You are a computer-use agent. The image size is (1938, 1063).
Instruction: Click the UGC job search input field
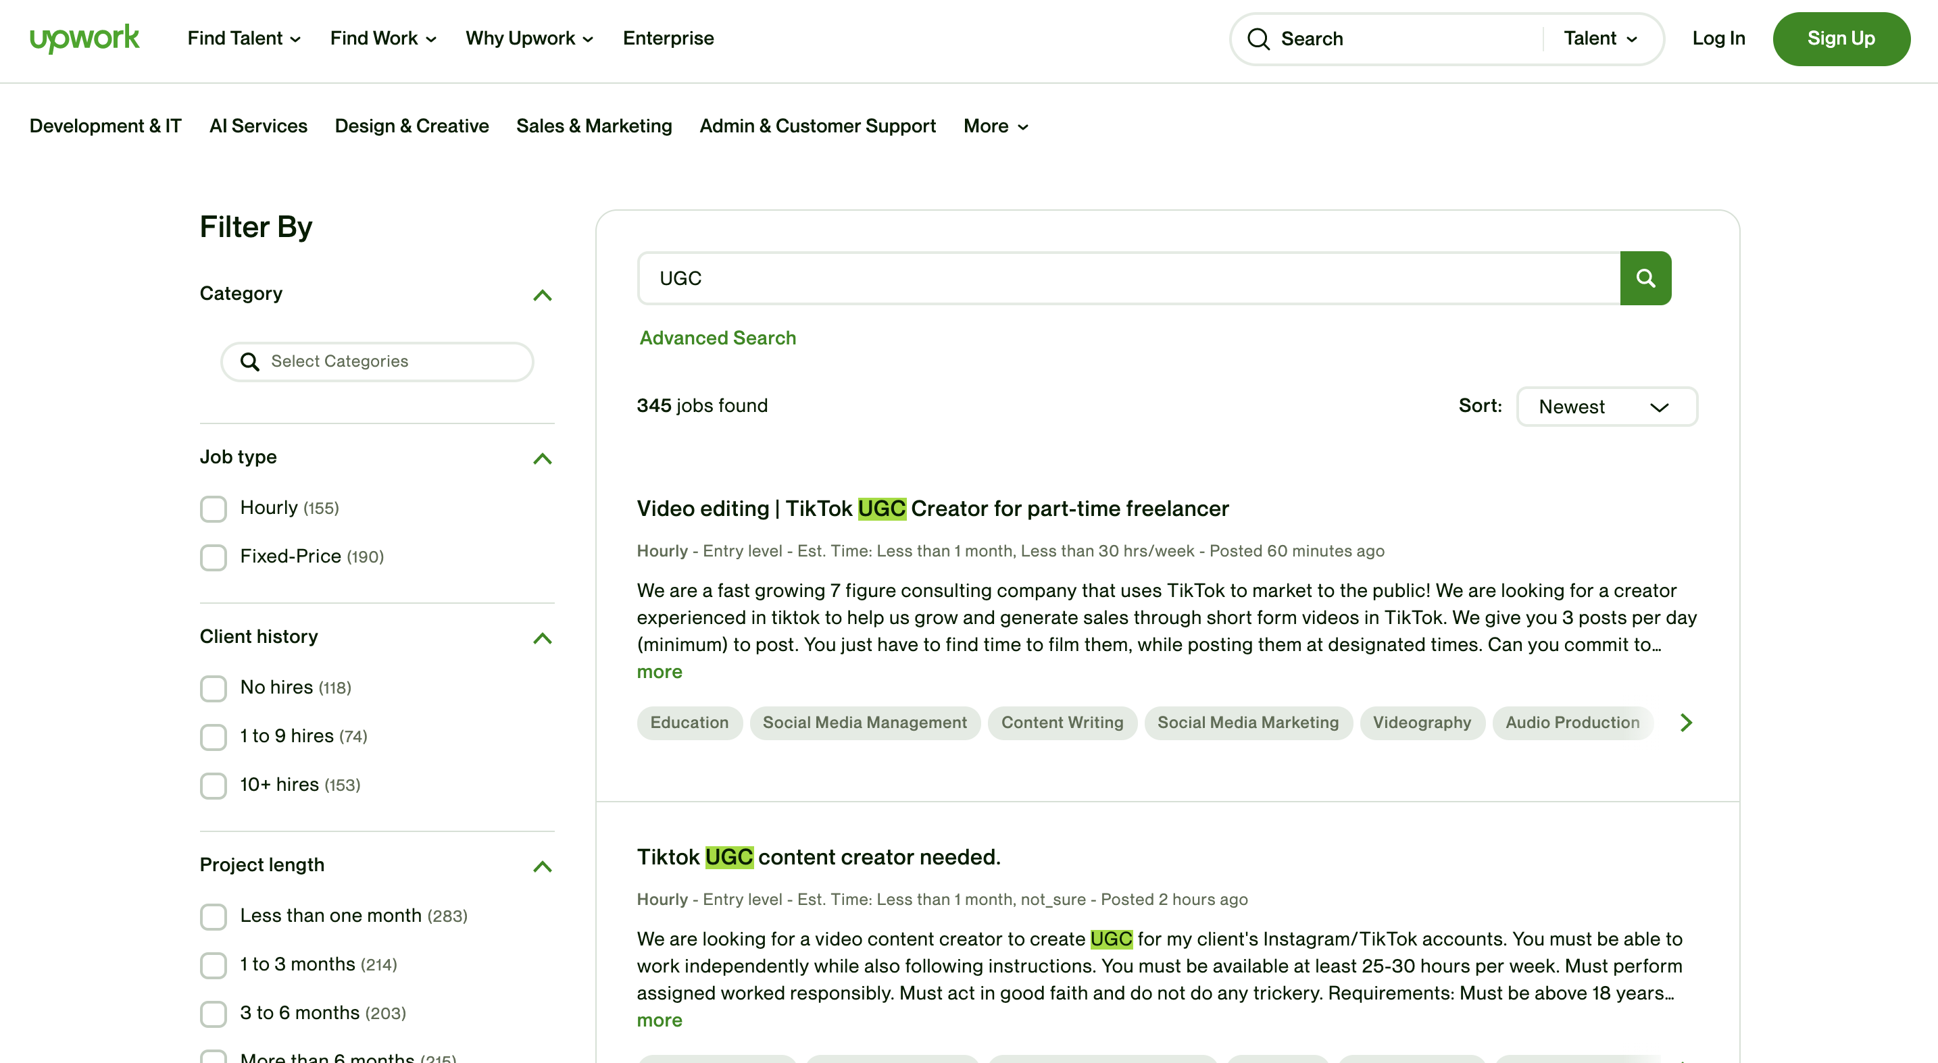[x=1127, y=278]
